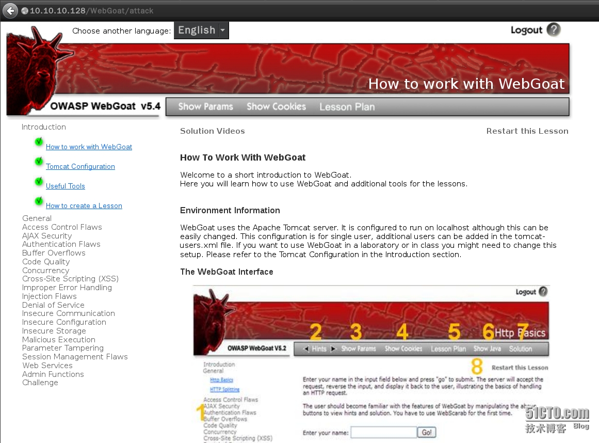599x443 pixels.
Task: Expand Denial of Service category
Action: click(53, 305)
